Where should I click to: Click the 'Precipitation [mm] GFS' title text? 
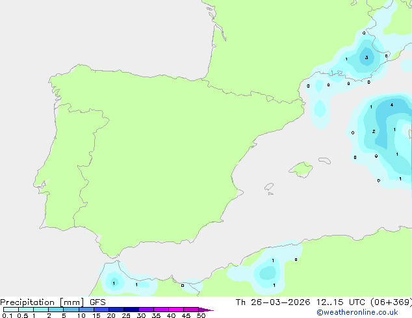pyautogui.click(x=53, y=302)
